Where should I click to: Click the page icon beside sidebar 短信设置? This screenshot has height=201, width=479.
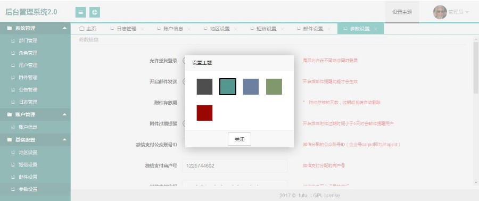point(13,164)
